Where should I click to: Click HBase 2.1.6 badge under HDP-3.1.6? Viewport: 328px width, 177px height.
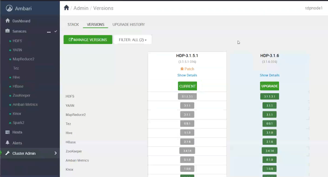click(270, 142)
